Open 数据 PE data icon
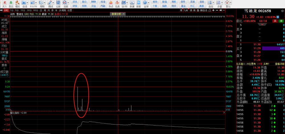Screen dimensions: 285x134 132,3
